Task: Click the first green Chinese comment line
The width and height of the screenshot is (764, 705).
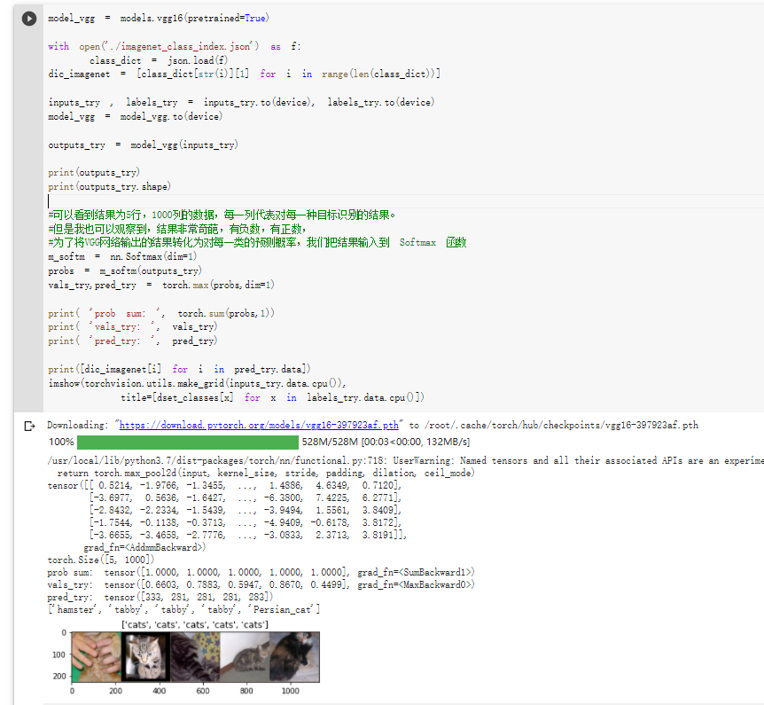Action: coord(222,215)
